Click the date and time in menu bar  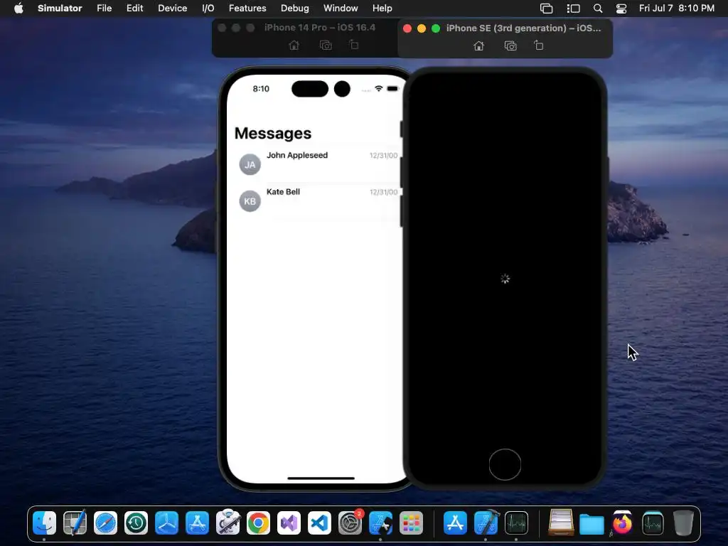click(x=677, y=9)
